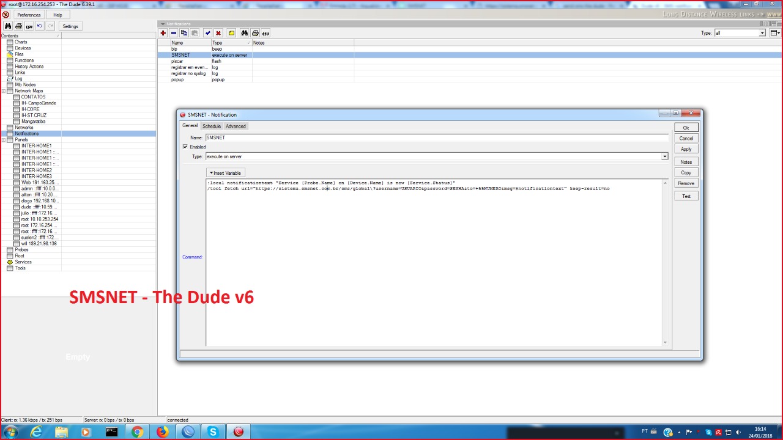Open Google Chrome from the taskbar
The height and width of the screenshot is (440, 783).
pos(136,432)
